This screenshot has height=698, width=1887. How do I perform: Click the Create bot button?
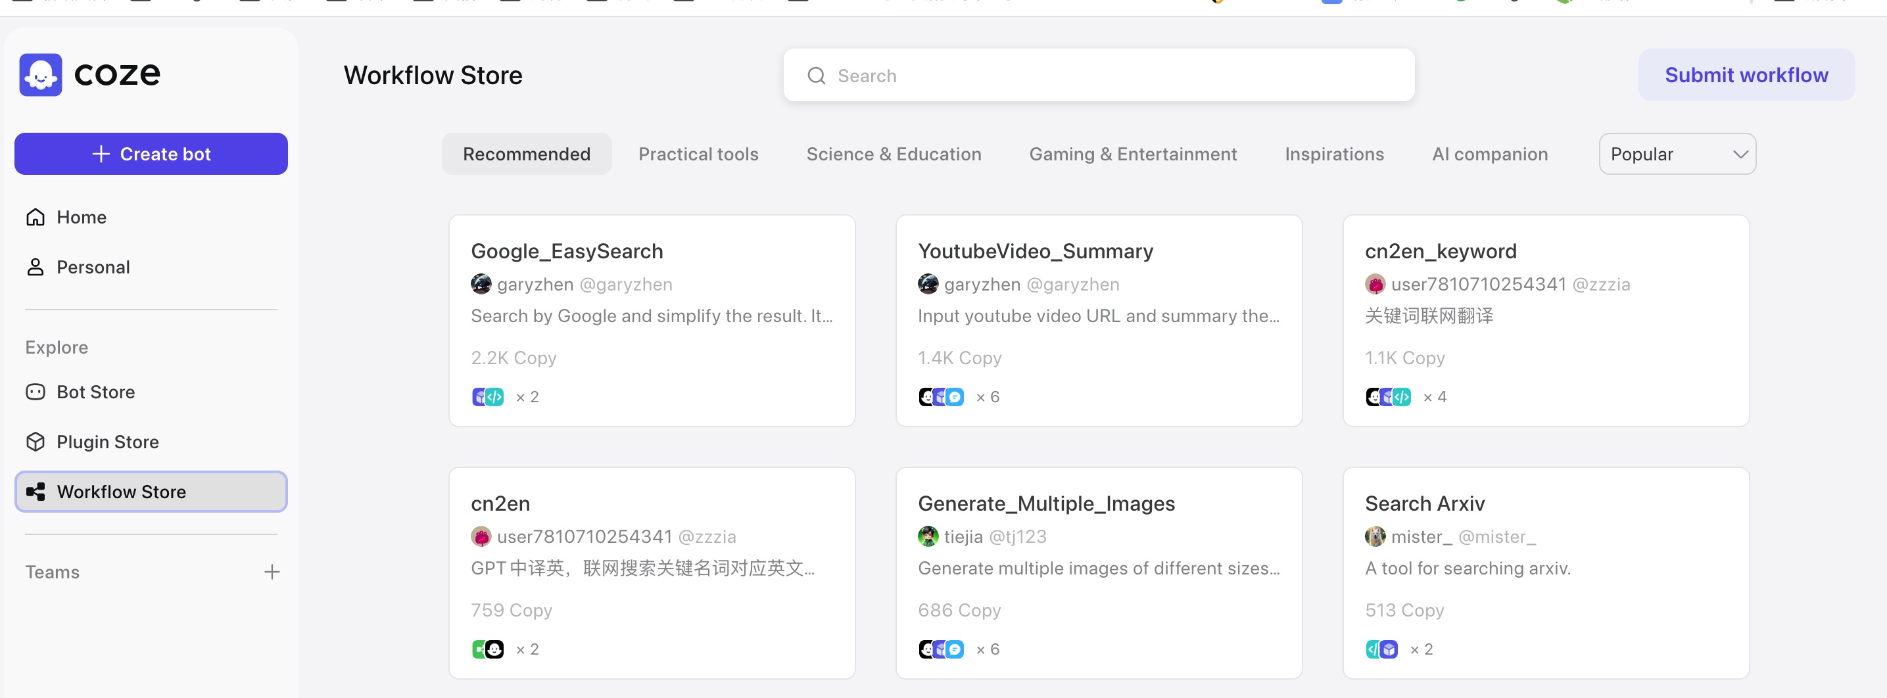pos(151,154)
